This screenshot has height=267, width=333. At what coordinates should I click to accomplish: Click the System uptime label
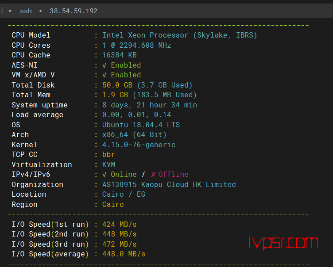point(40,105)
